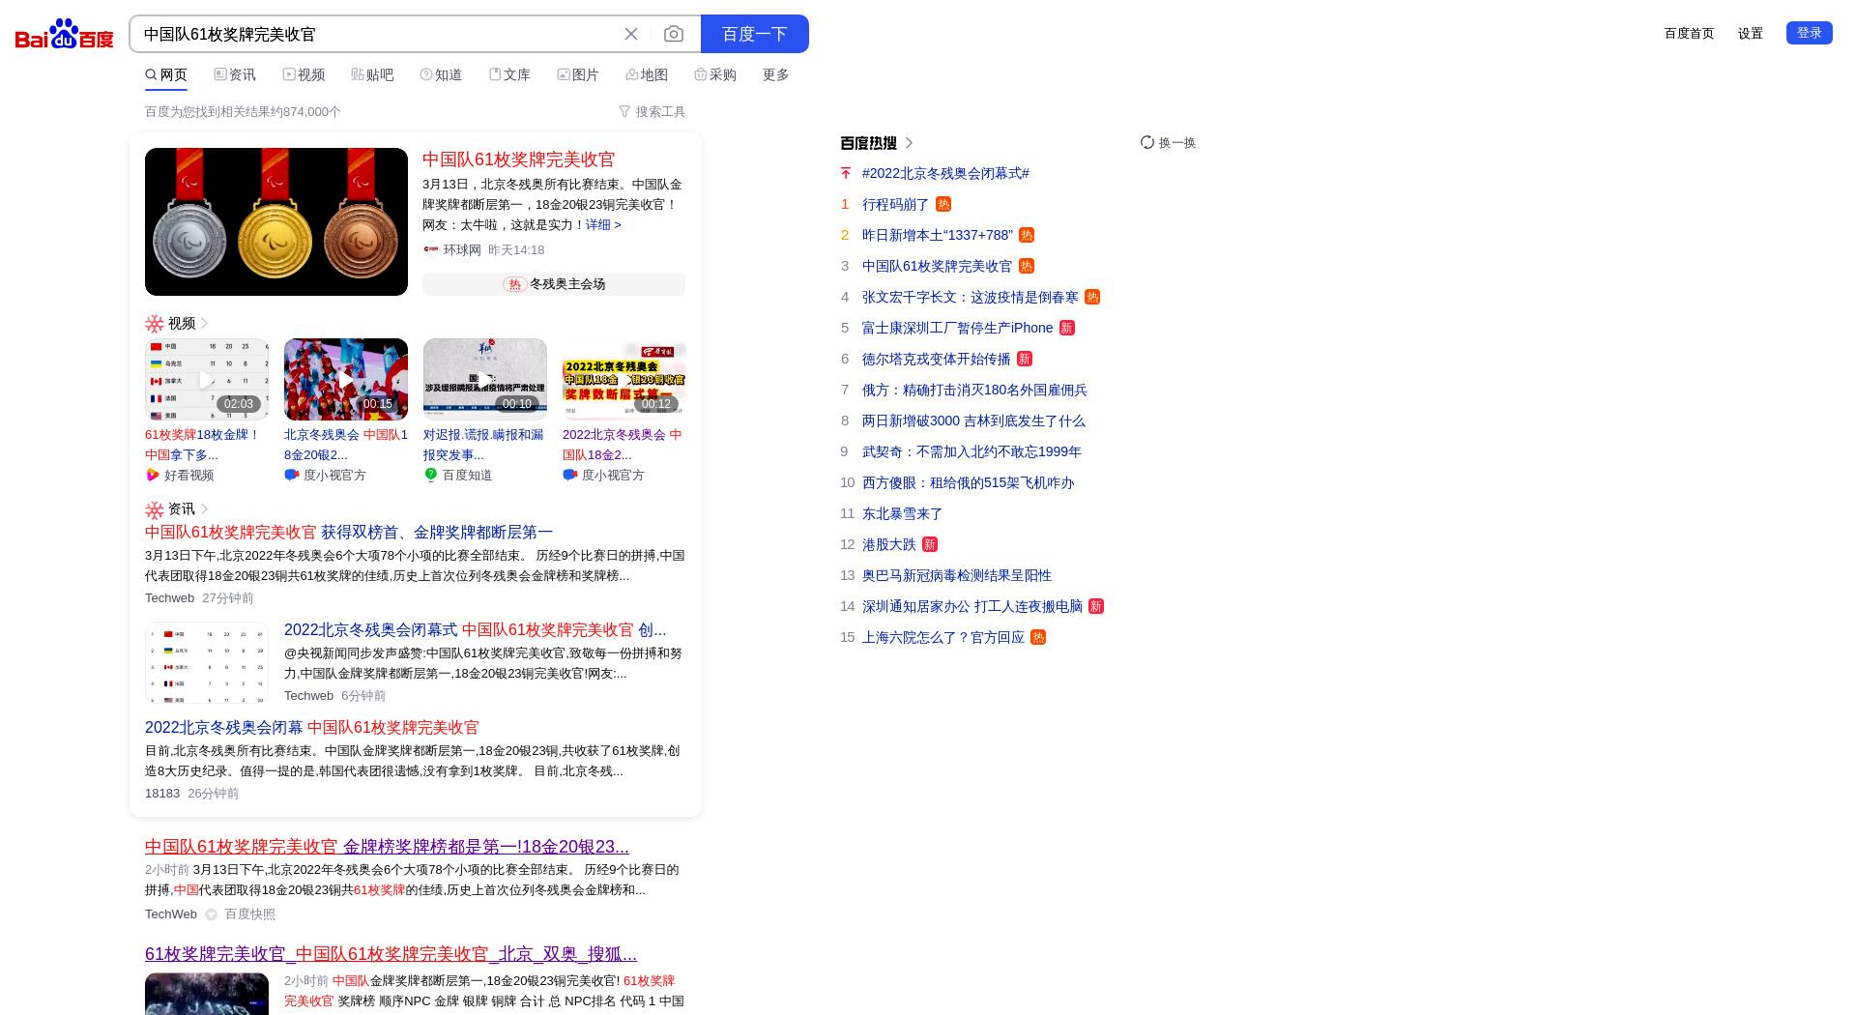Click the Baidu logo
This screenshot has width=1856, height=1015.
tap(65, 34)
